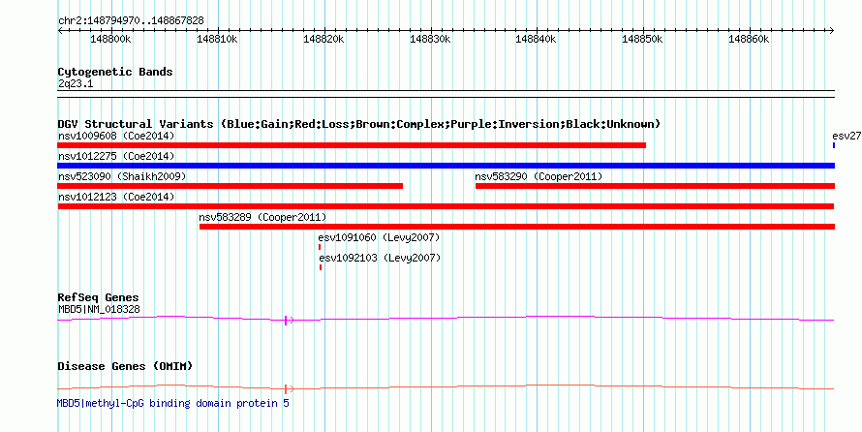Click the small esv1092103 variant marker

[x=321, y=267]
